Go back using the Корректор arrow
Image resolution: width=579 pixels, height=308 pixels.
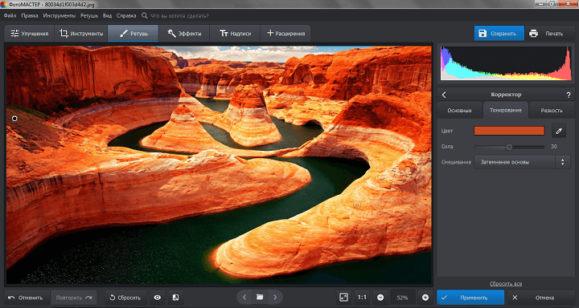444,95
